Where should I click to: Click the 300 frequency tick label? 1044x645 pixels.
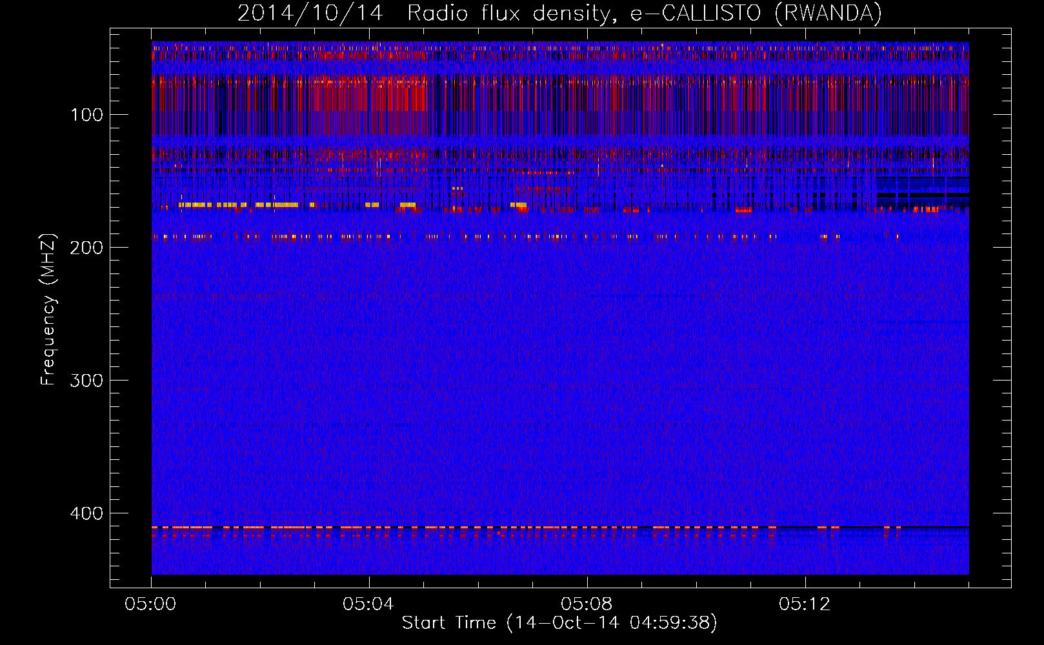tap(87, 381)
